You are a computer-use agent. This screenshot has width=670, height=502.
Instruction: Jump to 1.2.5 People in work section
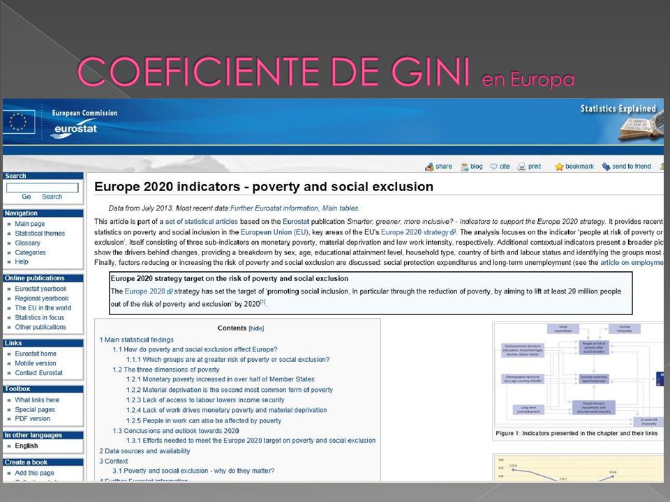point(204,421)
